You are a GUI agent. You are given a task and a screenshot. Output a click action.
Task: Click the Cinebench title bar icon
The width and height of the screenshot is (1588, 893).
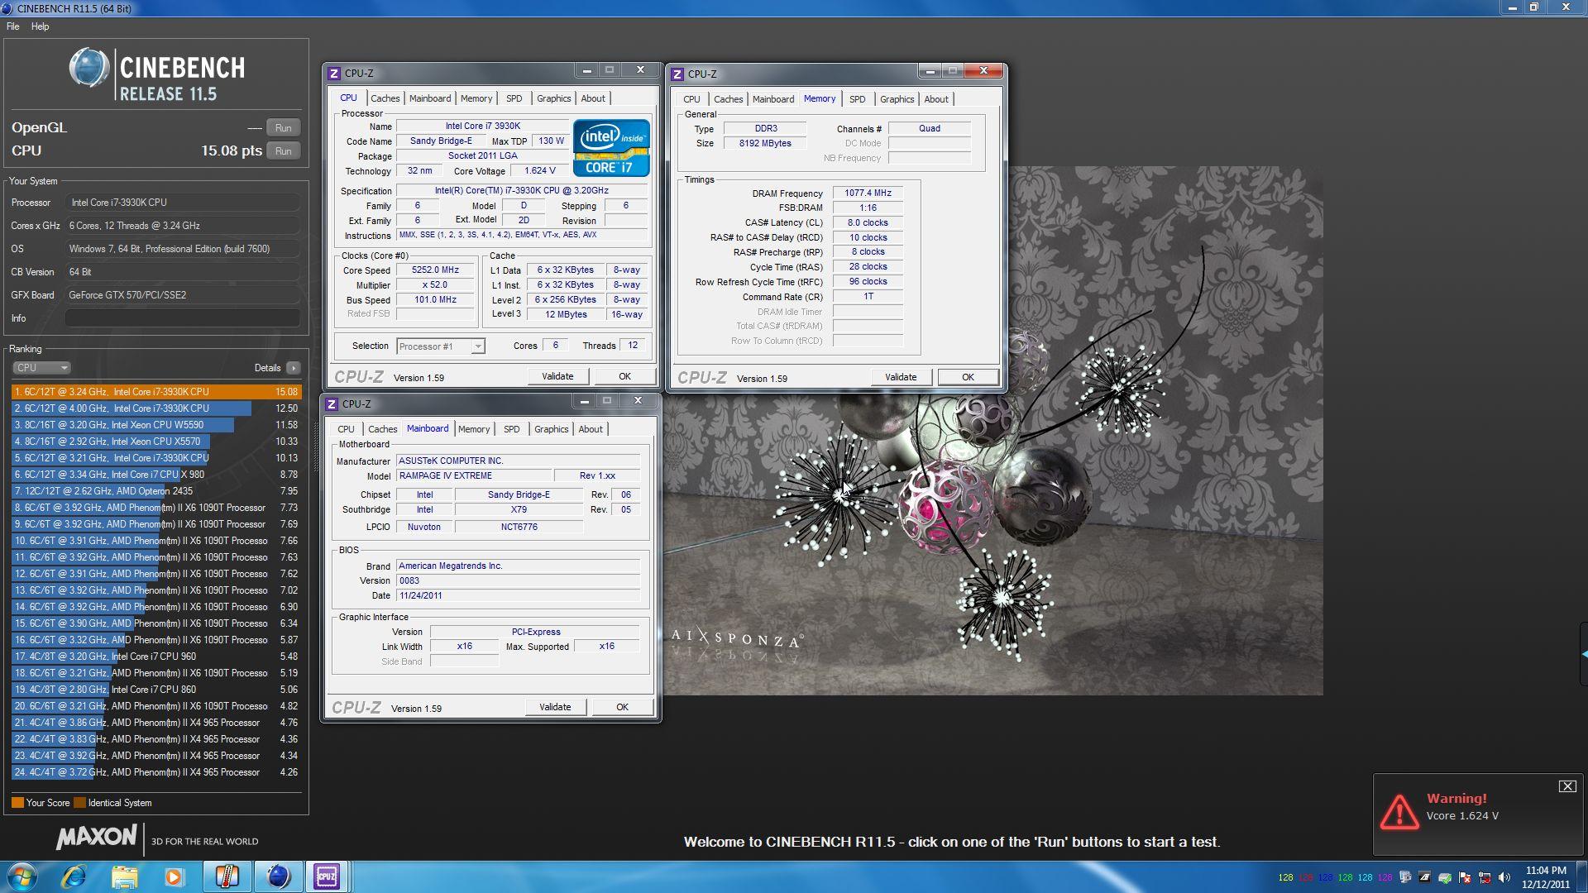(x=7, y=8)
